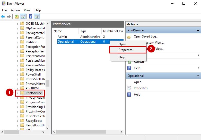201x140 pixels.
Task: Click center pane scroll left arrow
Action: [54, 132]
